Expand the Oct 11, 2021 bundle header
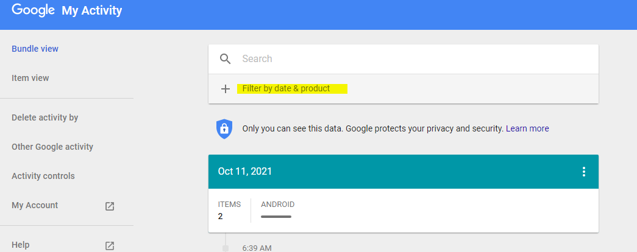 click(404, 172)
